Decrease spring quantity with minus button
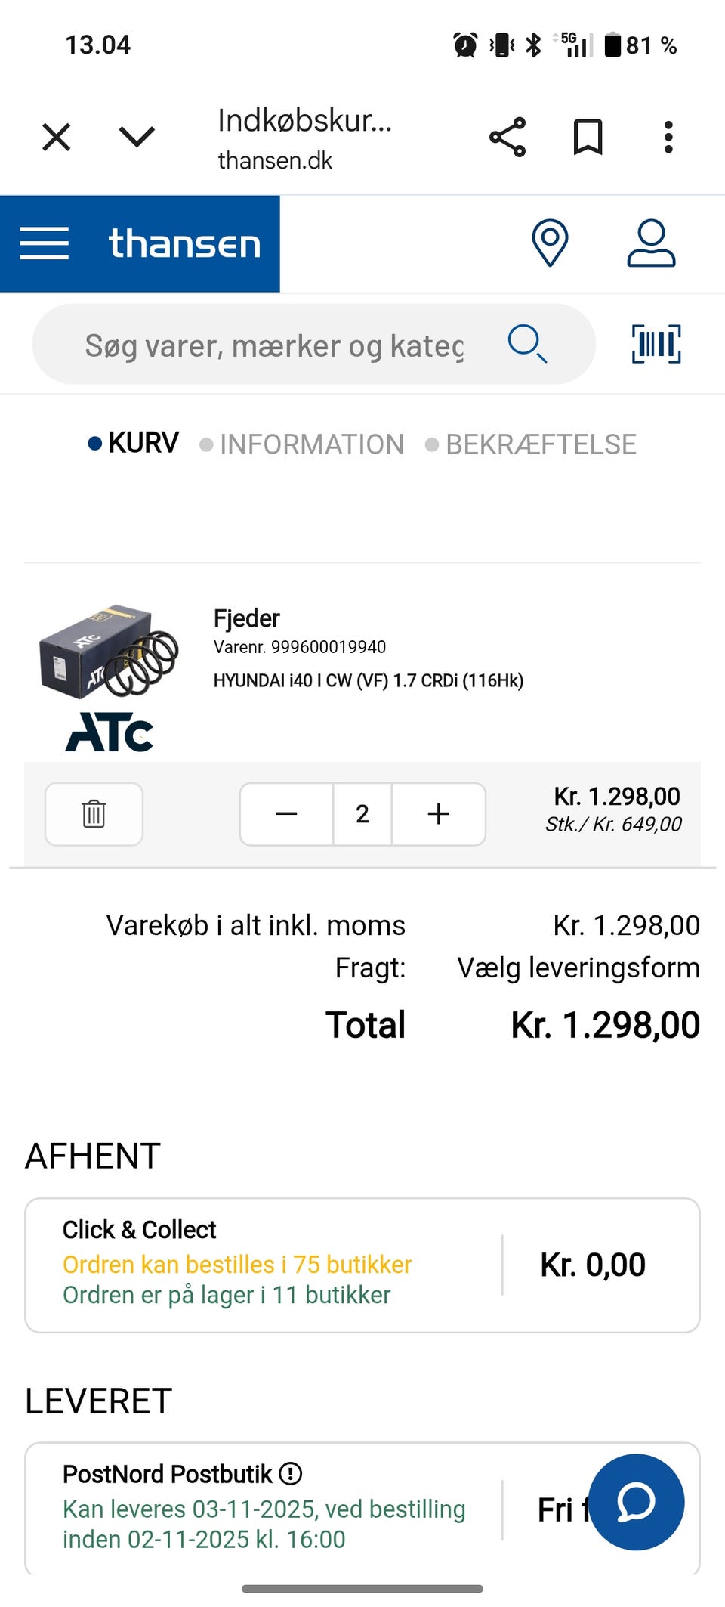The image size is (725, 1607). [x=287, y=814]
